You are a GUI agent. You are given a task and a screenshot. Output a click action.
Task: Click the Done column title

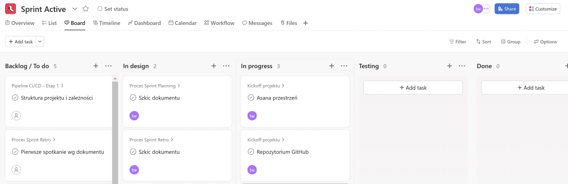tap(484, 66)
